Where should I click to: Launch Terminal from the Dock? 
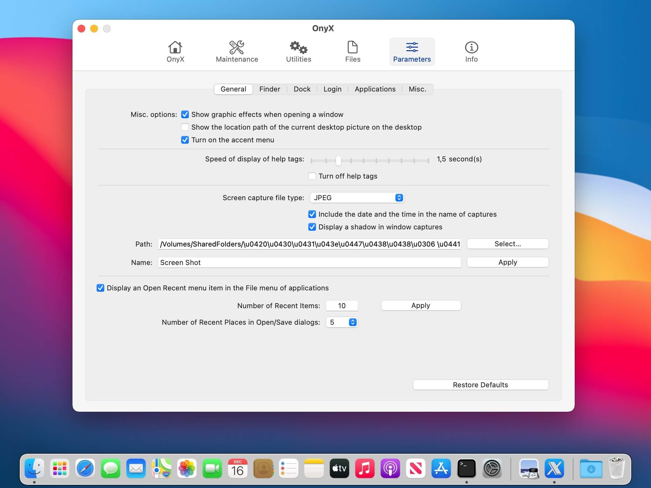click(x=466, y=468)
